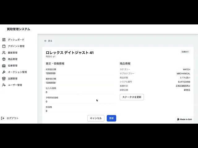
Task: Click the サブカテゴリー label
Action: (x=127, y=73)
